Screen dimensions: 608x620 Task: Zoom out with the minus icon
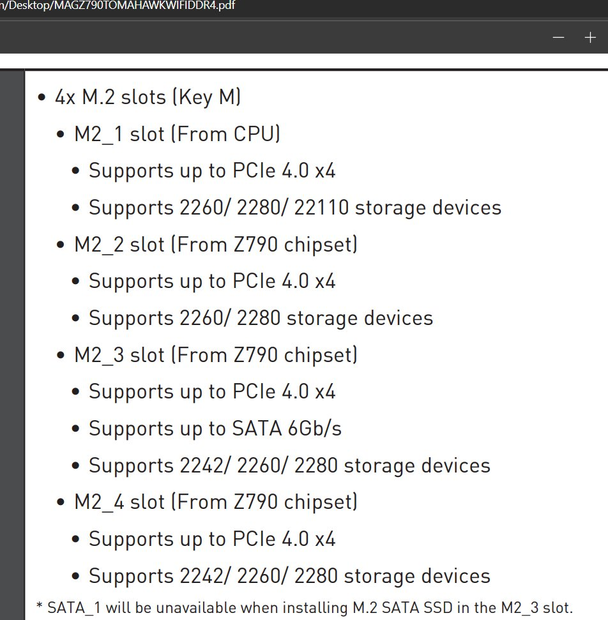pos(558,38)
